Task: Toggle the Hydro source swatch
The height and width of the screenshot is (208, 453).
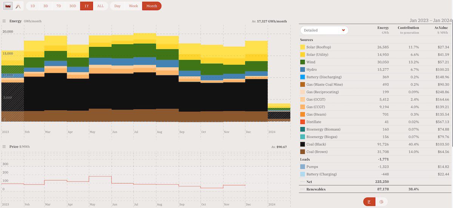Action: 303,70
